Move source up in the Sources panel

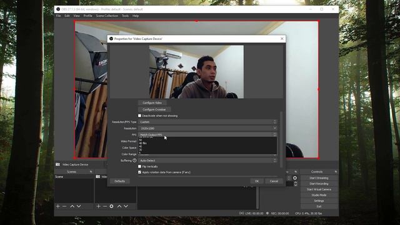119,206
